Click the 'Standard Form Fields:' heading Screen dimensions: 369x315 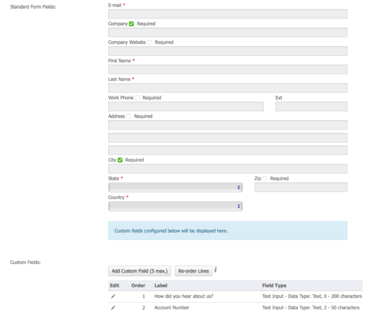pyautogui.click(x=33, y=7)
